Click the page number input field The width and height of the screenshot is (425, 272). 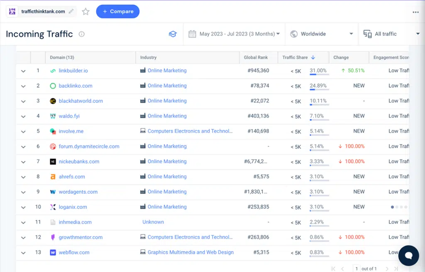click(x=356, y=268)
